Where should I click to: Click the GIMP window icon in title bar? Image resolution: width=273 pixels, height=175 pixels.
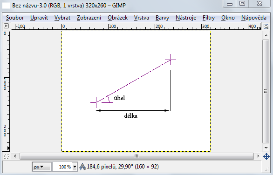[6, 6]
